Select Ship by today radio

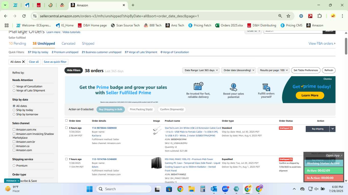(x=14, y=110)
